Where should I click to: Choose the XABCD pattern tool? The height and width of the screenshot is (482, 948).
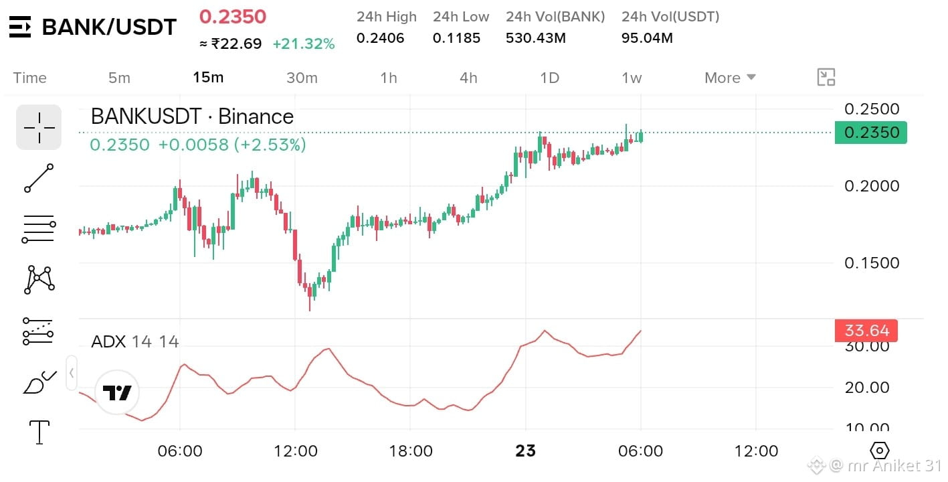point(39,280)
